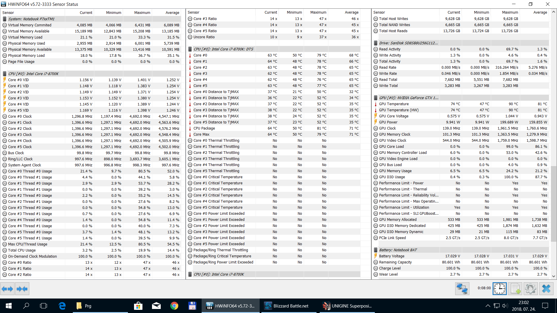Select the Ring/LLC Clock row
The height and width of the screenshot is (313, 557).
point(91,159)
